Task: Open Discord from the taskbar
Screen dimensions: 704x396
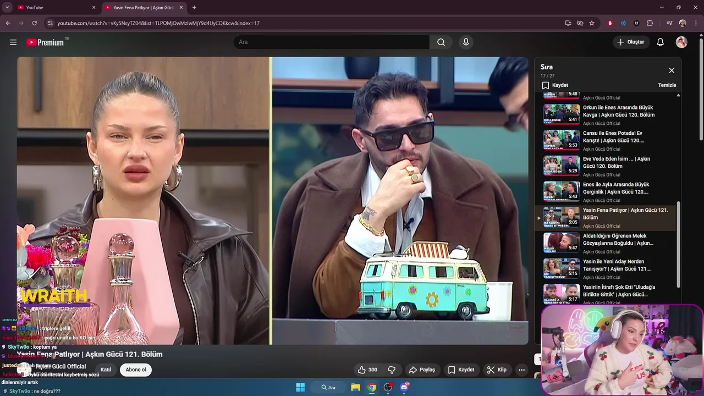Action: [x=404, y=387]
